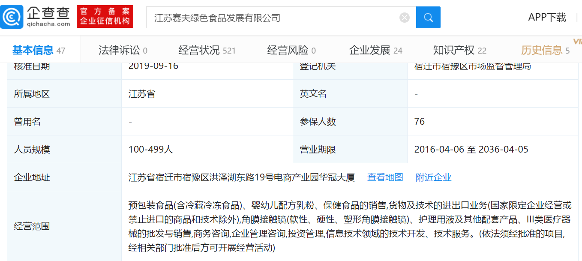
Task: Click the 曾用名 row label
Action: click(27, 121)
